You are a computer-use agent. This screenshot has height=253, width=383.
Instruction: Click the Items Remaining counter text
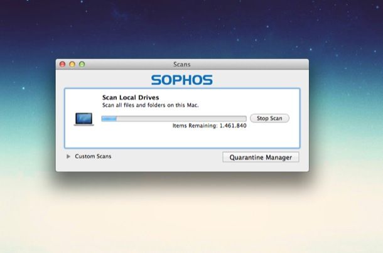tap(209, 126)
